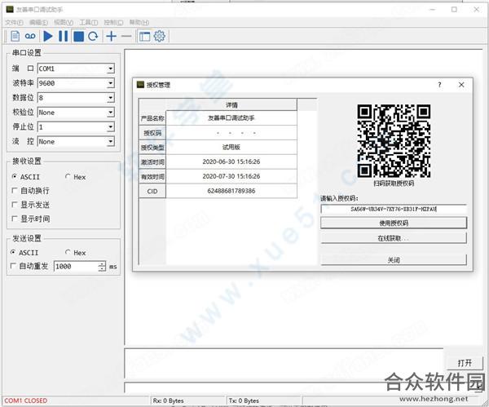The image size is (489, 407).
Task: Select Hex in 接收设置
Action: click(x=75, y=177)
